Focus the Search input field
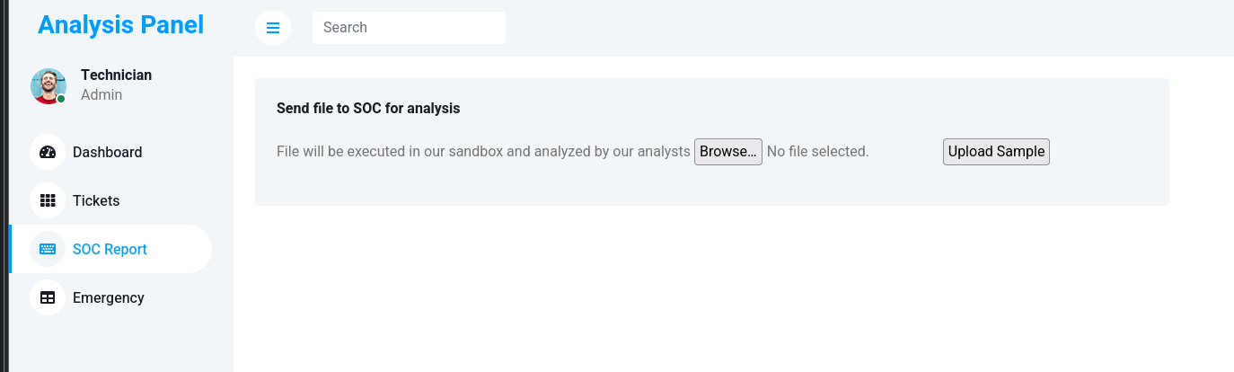This screenshot has height=372, width=1234. coord(409,28)
